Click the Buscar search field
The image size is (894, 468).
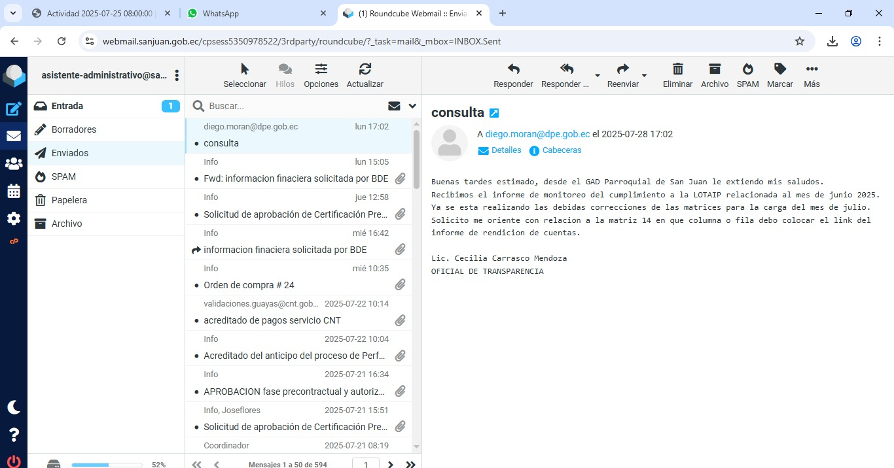click(295, 106)
